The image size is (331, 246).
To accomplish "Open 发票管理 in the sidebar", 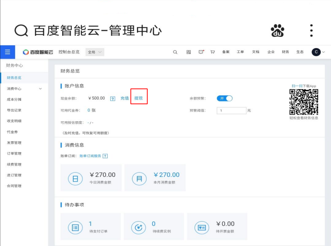I will (14, 143).
